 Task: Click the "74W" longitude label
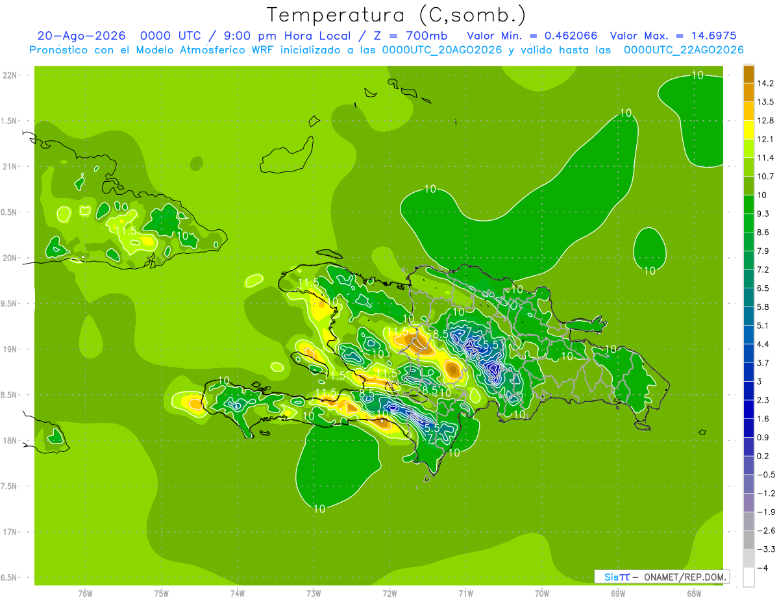[238, 593]
